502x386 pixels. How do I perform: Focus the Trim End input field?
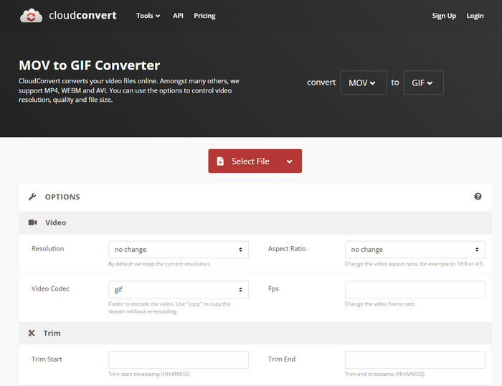[x=415, y=359]
